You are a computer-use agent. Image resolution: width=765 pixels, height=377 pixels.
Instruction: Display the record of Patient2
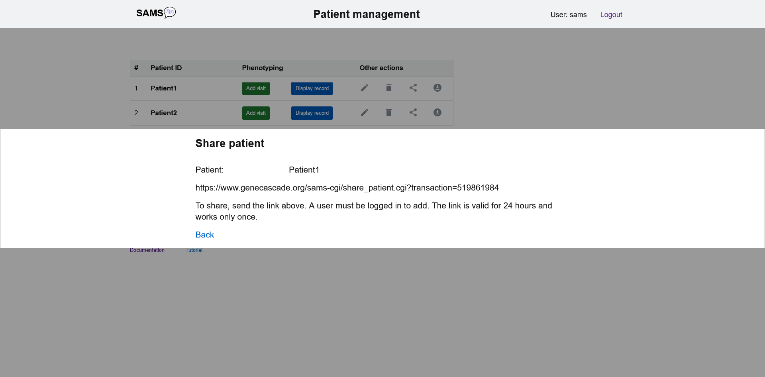coord(312,113)
